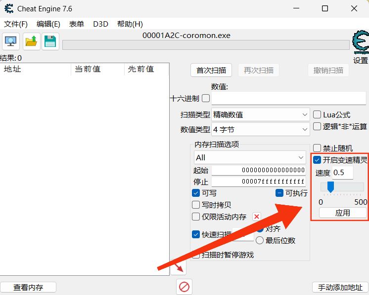Open settings via Cheat Engine logo
This screenshot has height=295, width=369.
pyautogui.click(x=361, y=42)
